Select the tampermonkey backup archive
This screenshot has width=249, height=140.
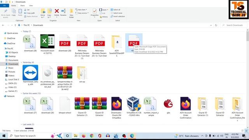[65, 78]
